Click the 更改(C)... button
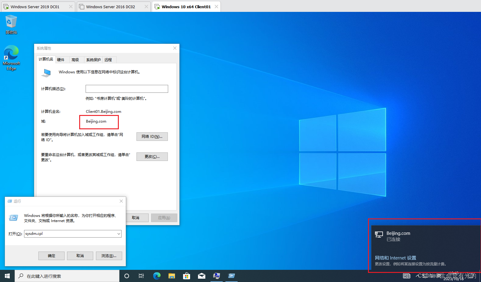 pos(152,157)
